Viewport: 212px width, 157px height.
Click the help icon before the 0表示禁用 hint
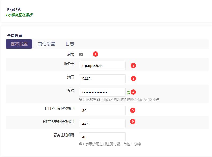pos(81,144)
